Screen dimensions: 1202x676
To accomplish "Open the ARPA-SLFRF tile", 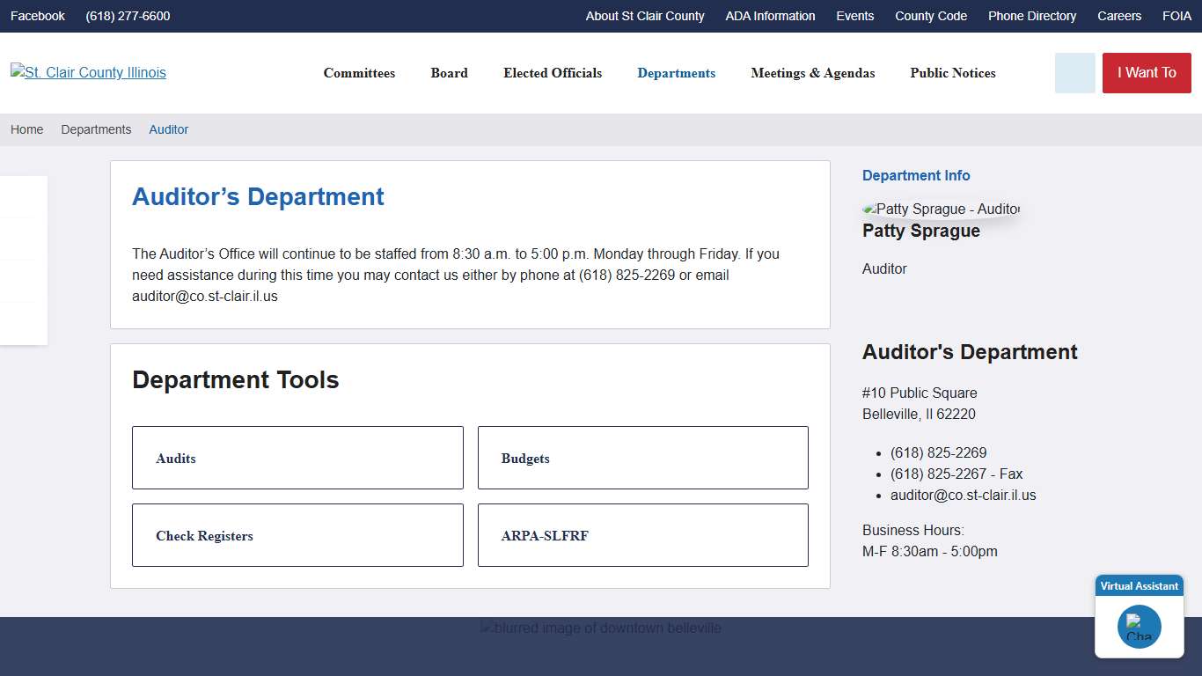I will (642, 535).
